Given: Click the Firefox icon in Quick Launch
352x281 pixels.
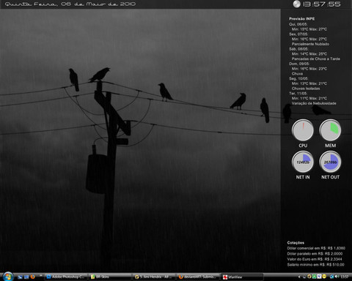Looking at the screenshot, I should click(32, 277).
